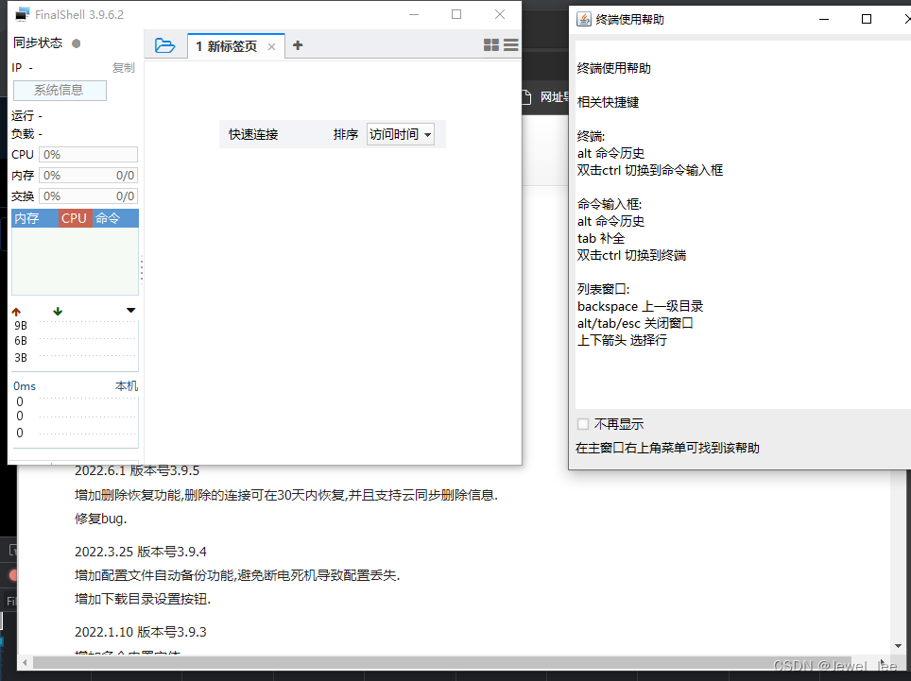Tick the 不再显示 checkbox
Image resolution: width=911 pixels, height=681 pixels.
click(x=583, y=424)
